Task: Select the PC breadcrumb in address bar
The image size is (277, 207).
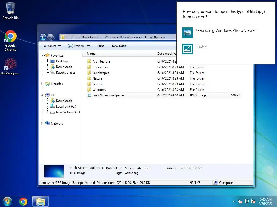Action: 72,37
